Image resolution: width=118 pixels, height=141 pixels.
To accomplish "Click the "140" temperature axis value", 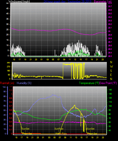I will click(x=110, y=90).
